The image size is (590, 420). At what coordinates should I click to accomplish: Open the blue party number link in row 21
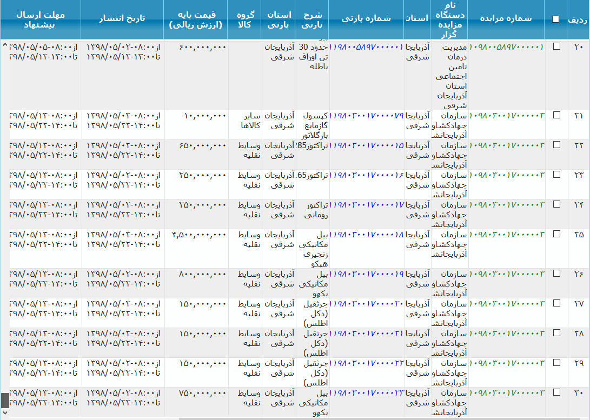(367, 116)
